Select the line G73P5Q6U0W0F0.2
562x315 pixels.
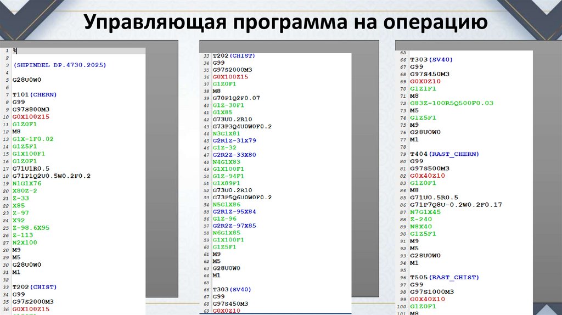coord(242,198)
